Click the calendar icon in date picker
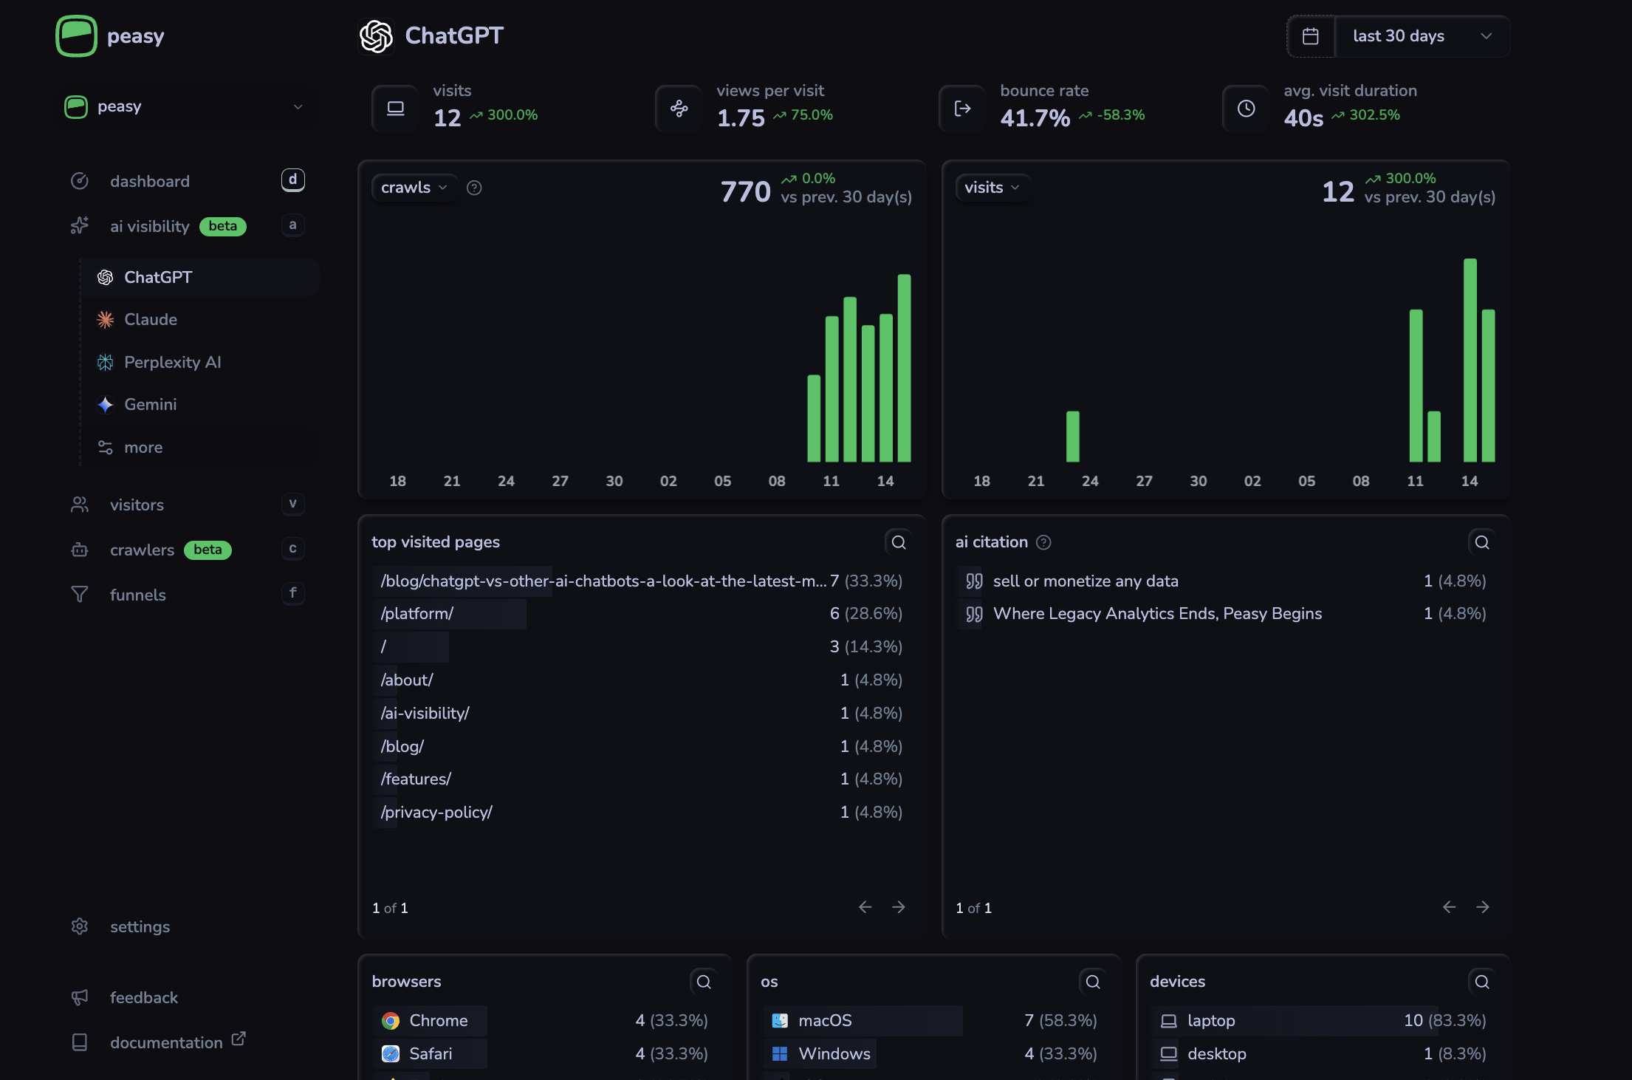 coord(1311,36)
